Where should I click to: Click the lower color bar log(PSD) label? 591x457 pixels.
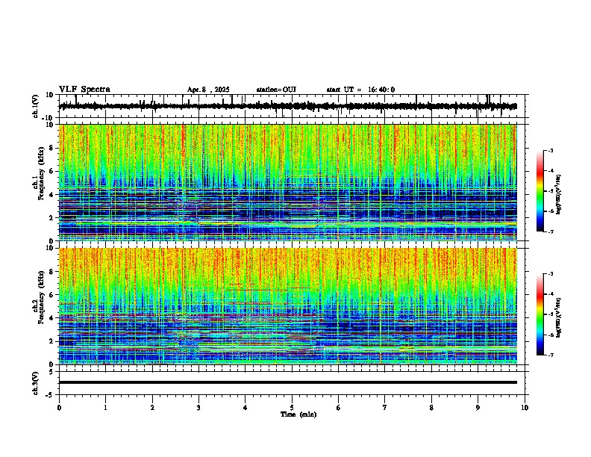click(x=559, y=317)
